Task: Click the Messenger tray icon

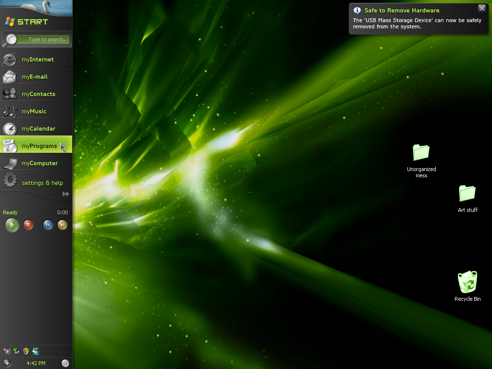Action: coord(36,351)
